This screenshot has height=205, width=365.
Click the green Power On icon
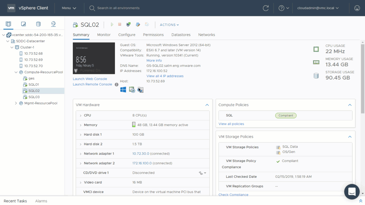112,25
